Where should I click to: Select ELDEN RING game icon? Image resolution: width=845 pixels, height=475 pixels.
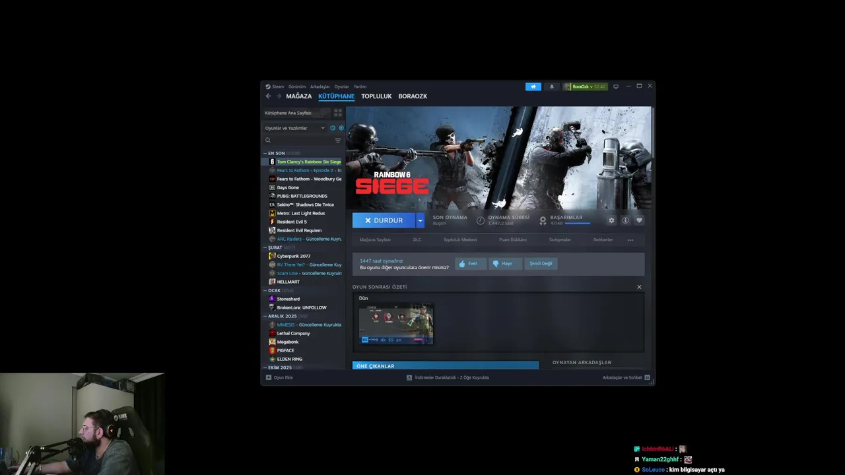point(272,359)
